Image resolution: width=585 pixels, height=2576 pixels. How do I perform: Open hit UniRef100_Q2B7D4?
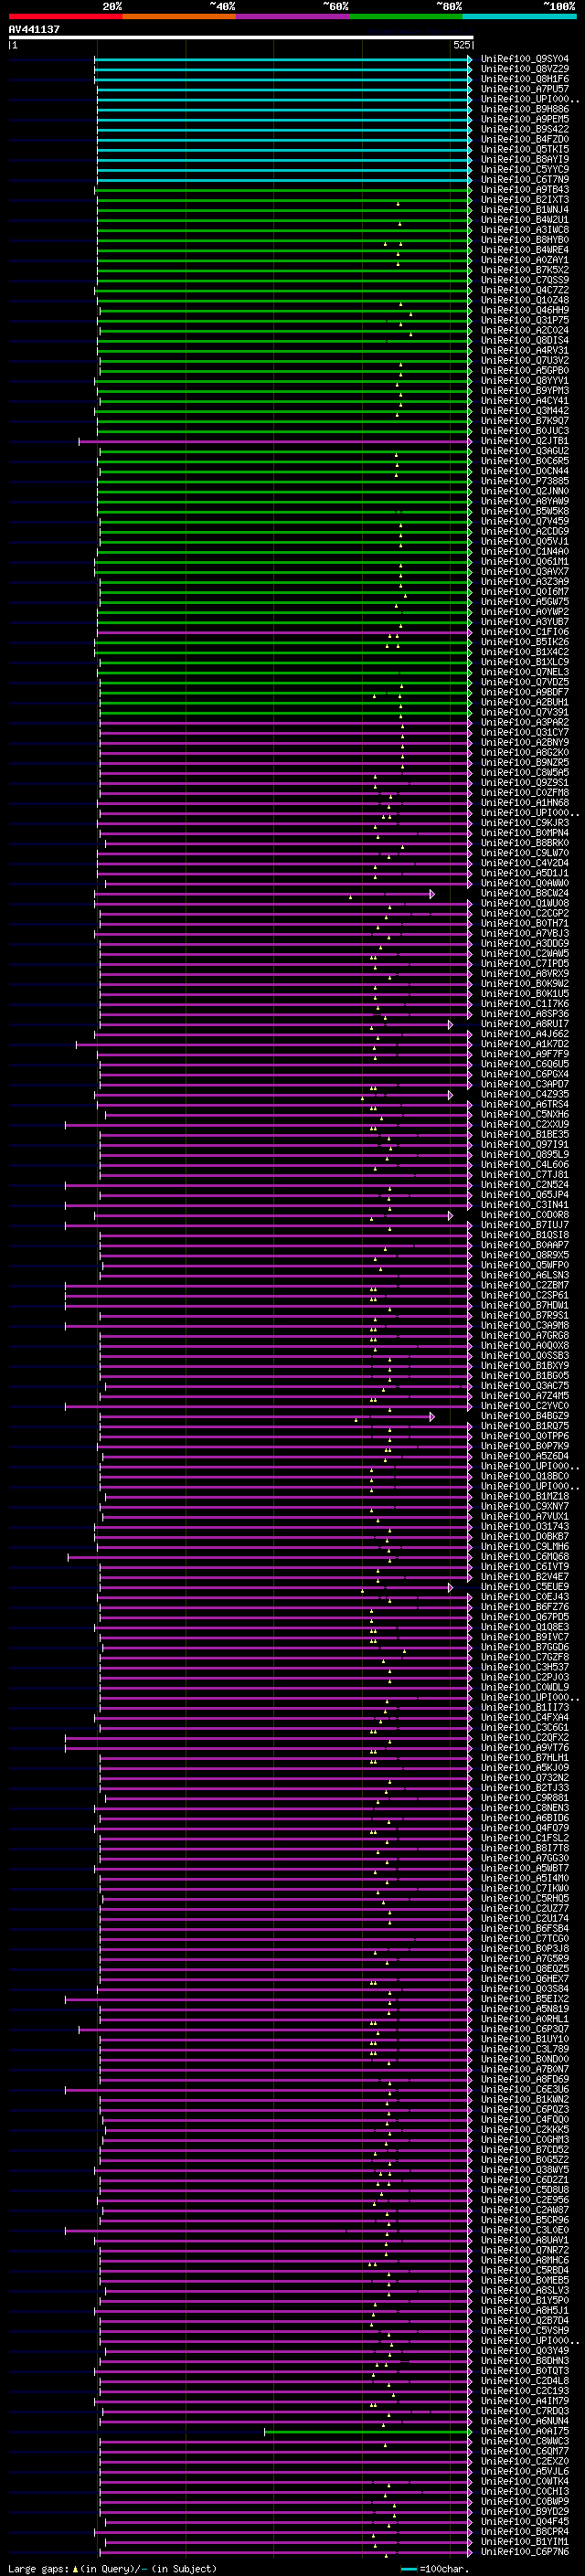524,2320
